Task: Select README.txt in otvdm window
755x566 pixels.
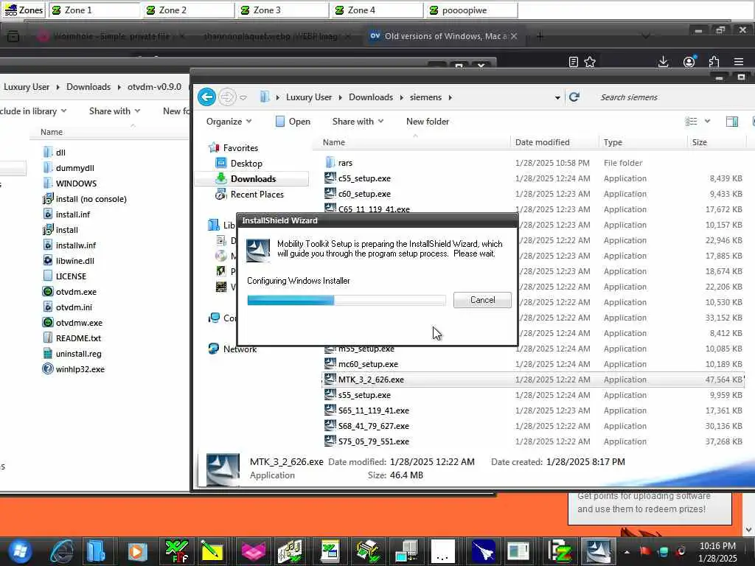Action: pyautogui.click(x=78, y=338)
